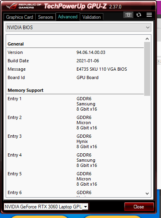Select the Entry 2 row label
The image size is (161, 218).
15,117
